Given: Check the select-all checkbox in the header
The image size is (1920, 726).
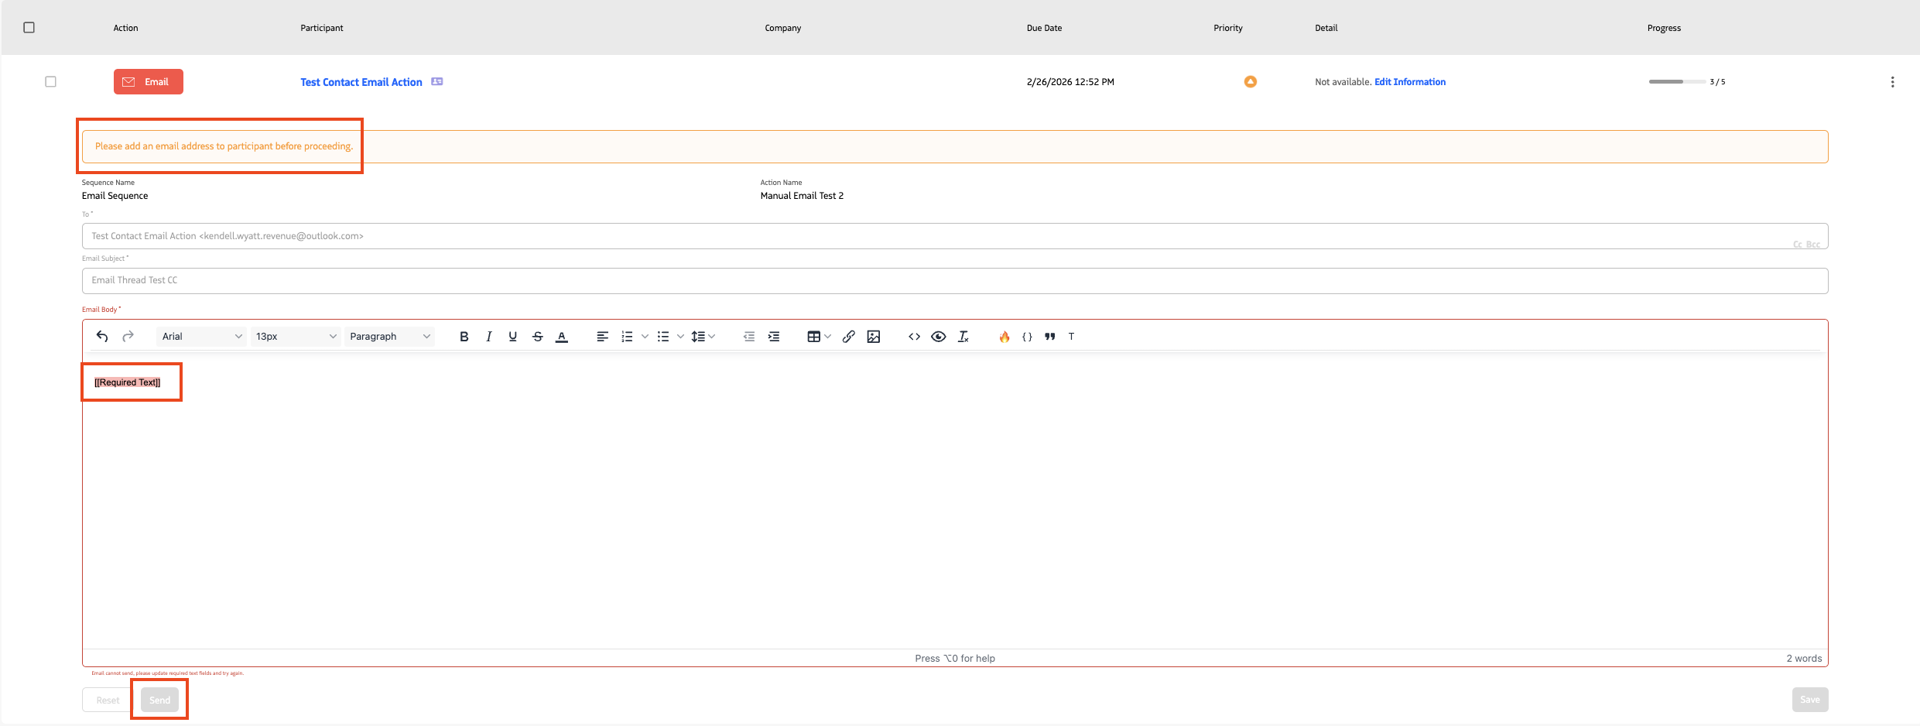Looking at the screenshot, I should point(29,26).
